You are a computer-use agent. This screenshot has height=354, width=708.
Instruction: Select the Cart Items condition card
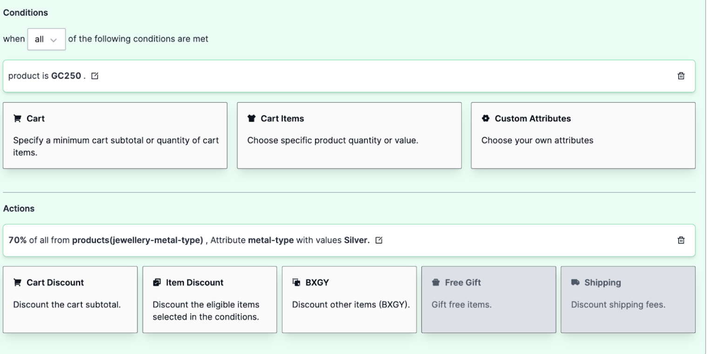pyautogui.click(x=349, y=135)
